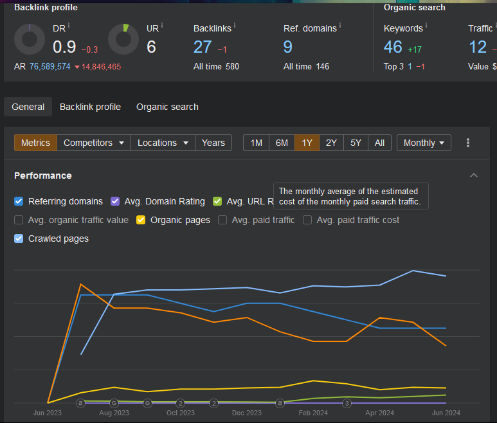Image resolution: width=497 pixels, height=423 pixels.
Task: Click the UR donut chart icon
Action: click(x=123, y=39)
